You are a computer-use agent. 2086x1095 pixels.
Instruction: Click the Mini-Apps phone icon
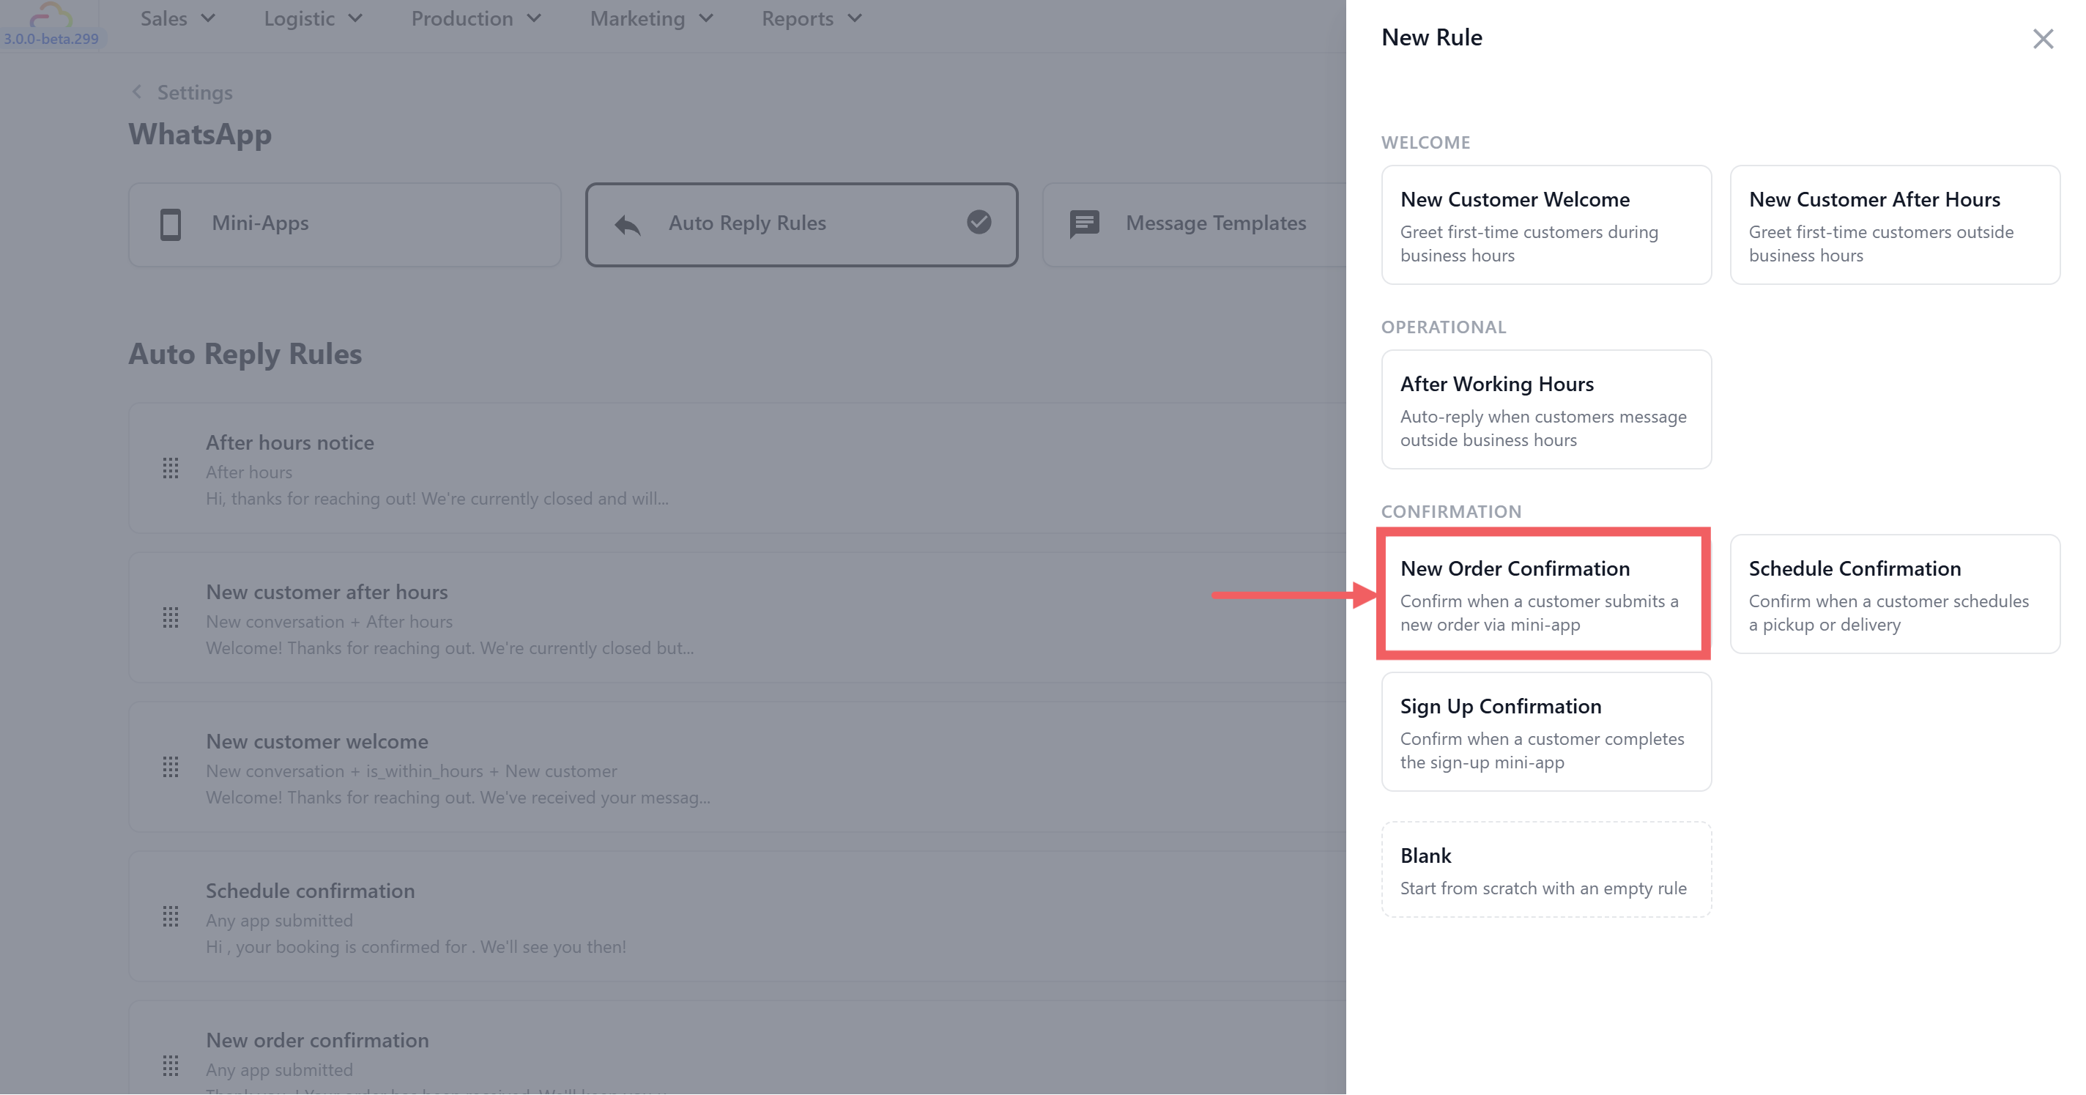pyautogui.click(x=170, y=224)
